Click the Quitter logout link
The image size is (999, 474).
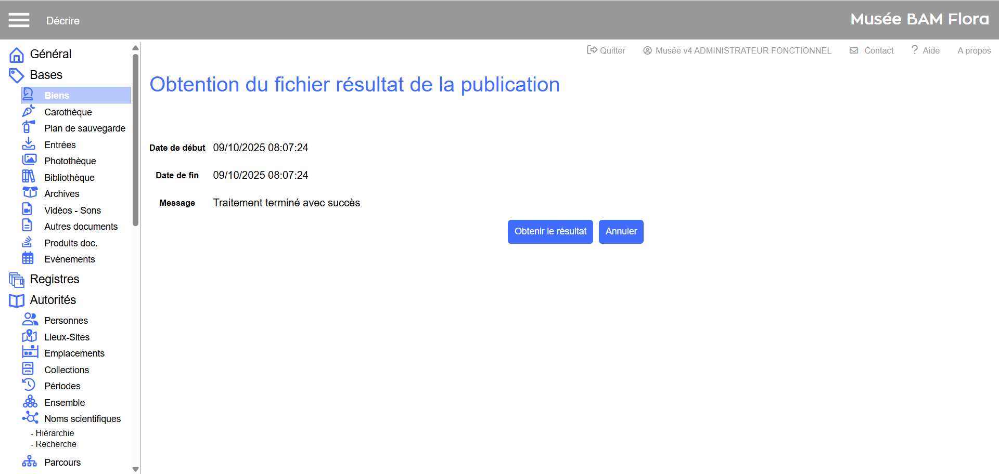pos(606,50)
